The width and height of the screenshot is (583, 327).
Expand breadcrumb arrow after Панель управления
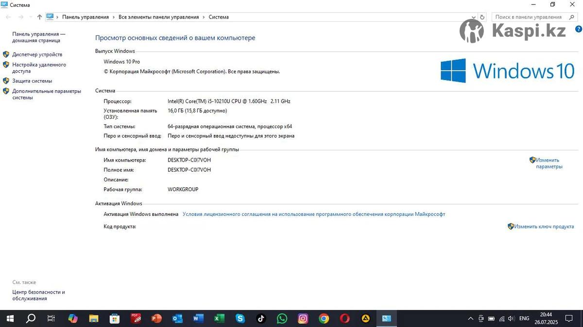(x=114, y=17)
